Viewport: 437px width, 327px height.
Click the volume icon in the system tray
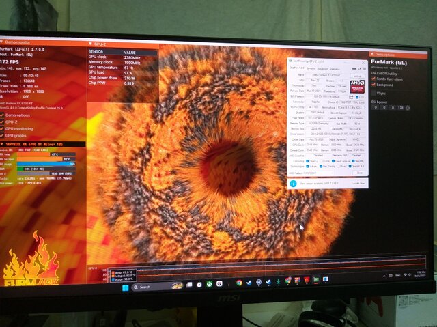tap(410, 275)
